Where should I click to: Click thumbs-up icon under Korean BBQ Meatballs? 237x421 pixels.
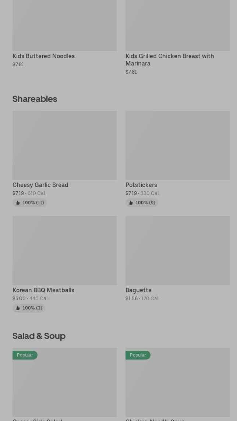click(x=18, y=308)
